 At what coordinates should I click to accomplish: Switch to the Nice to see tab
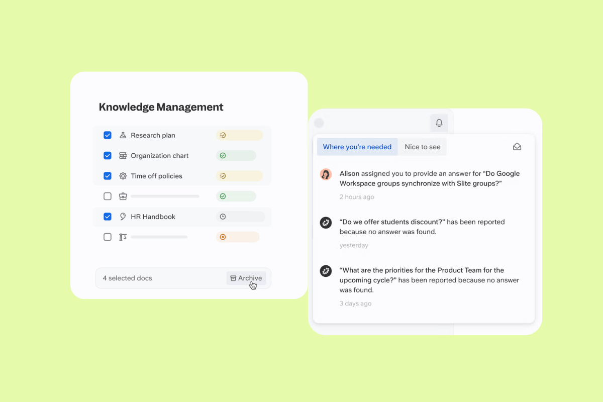[x=422, y=146]
